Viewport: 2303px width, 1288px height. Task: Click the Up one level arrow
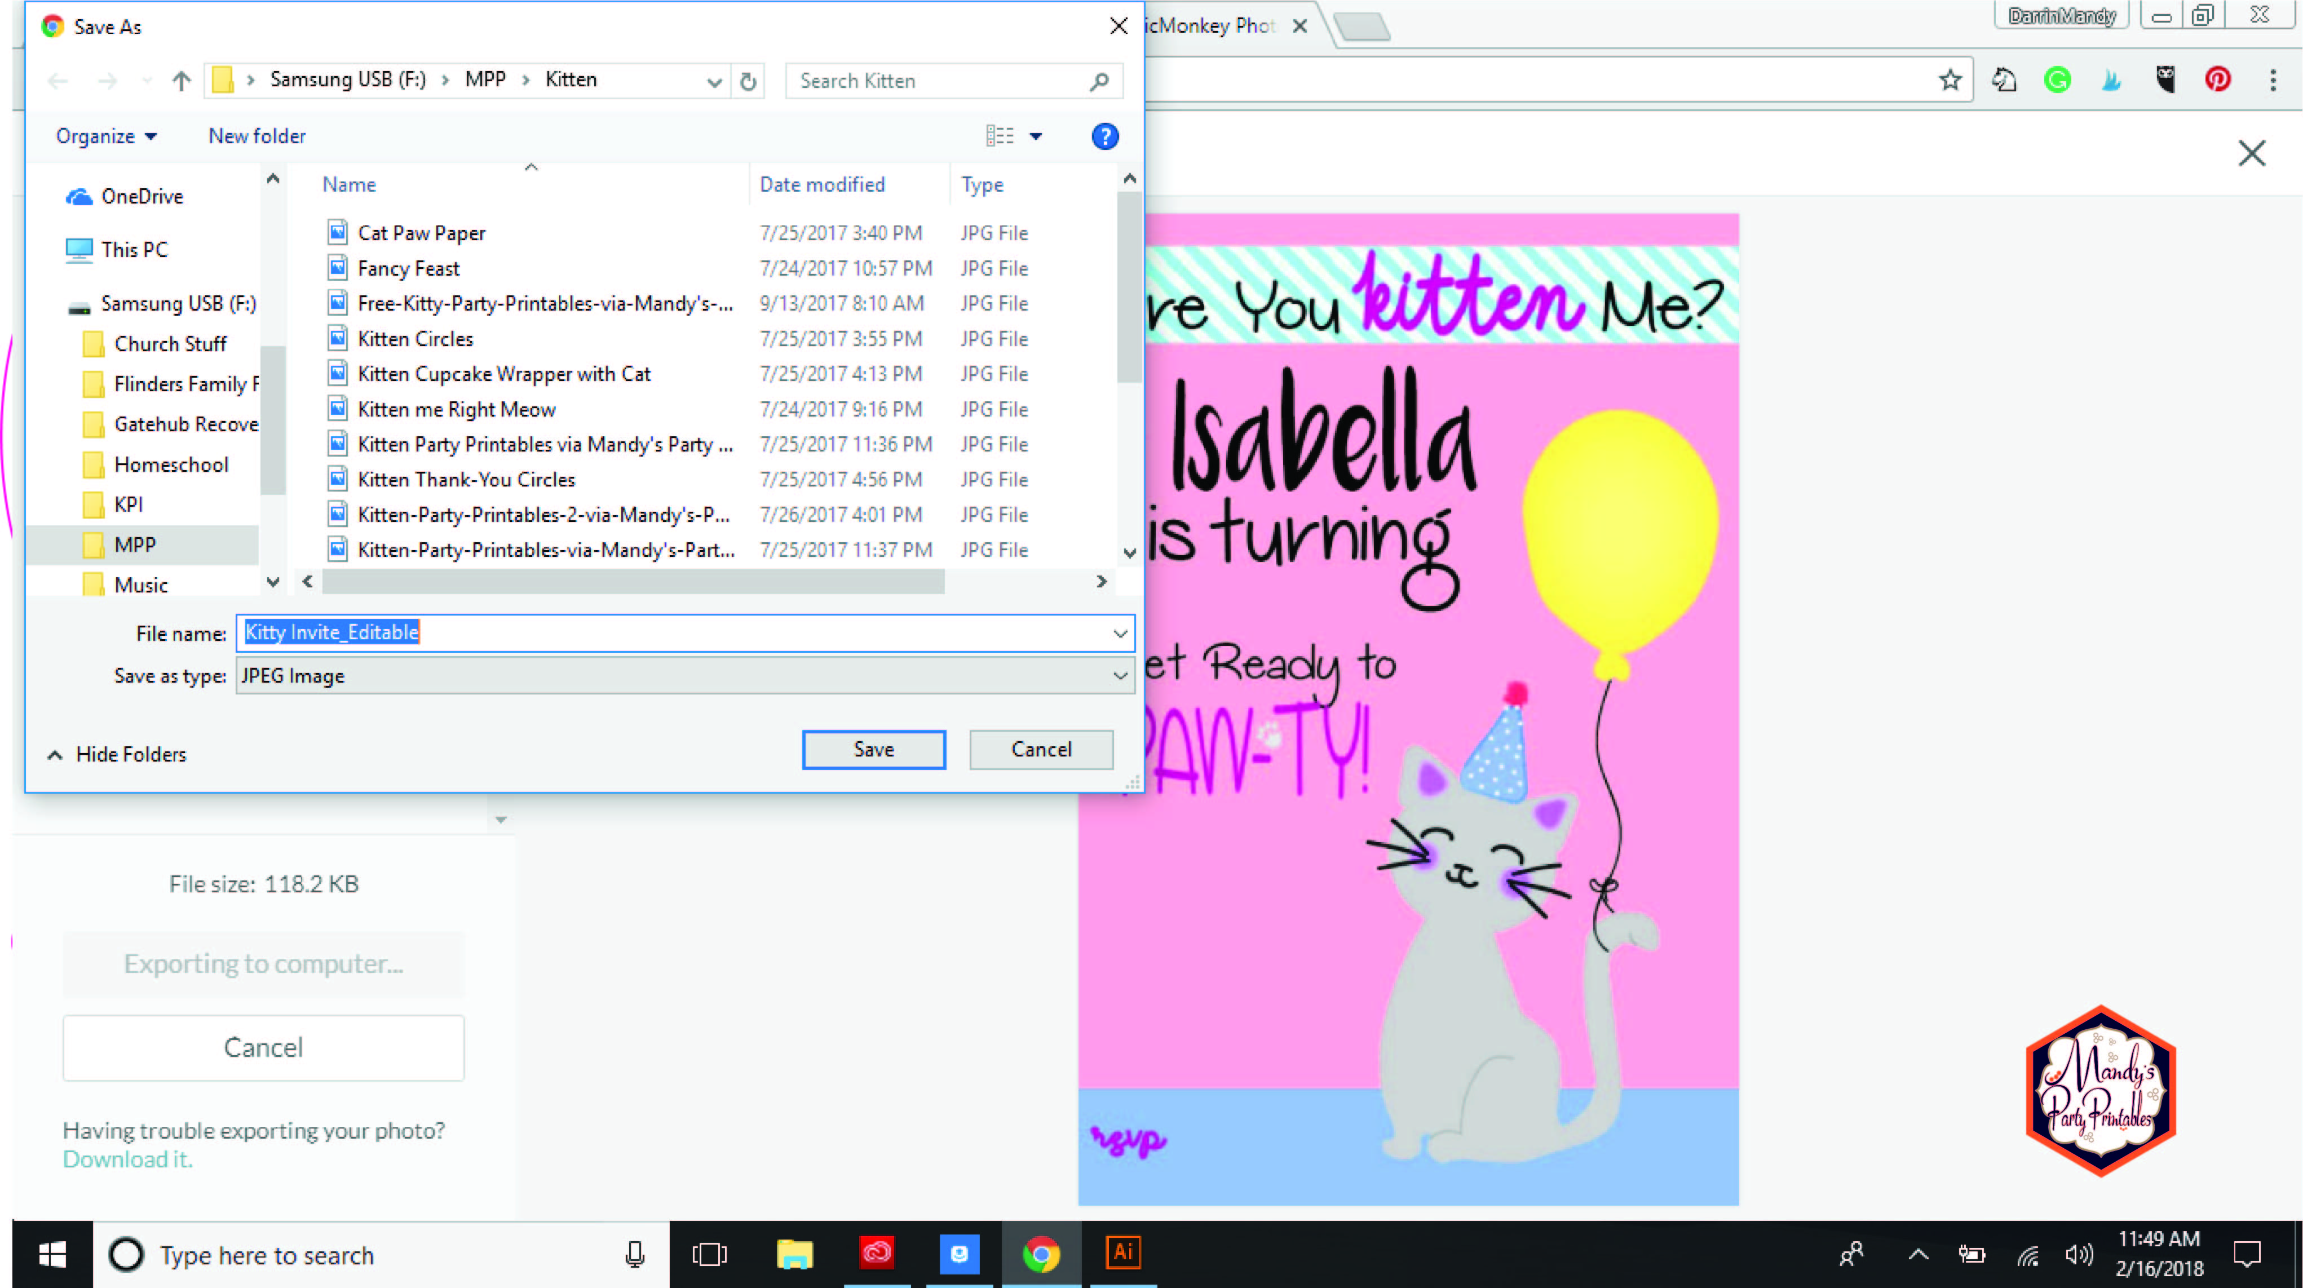pos(182,81)
